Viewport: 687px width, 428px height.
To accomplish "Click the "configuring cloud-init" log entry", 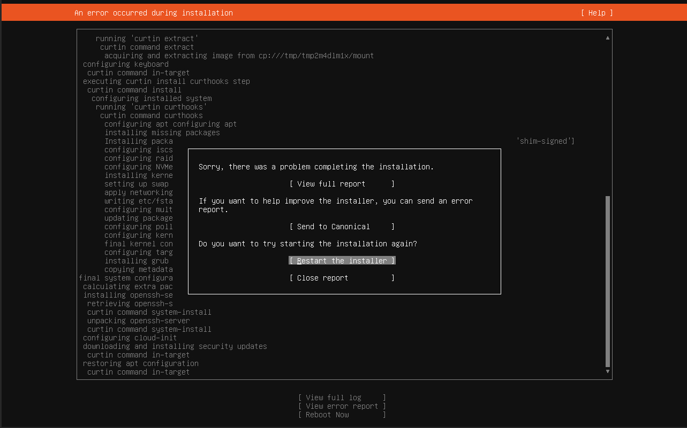I will [x=130, y=338].
